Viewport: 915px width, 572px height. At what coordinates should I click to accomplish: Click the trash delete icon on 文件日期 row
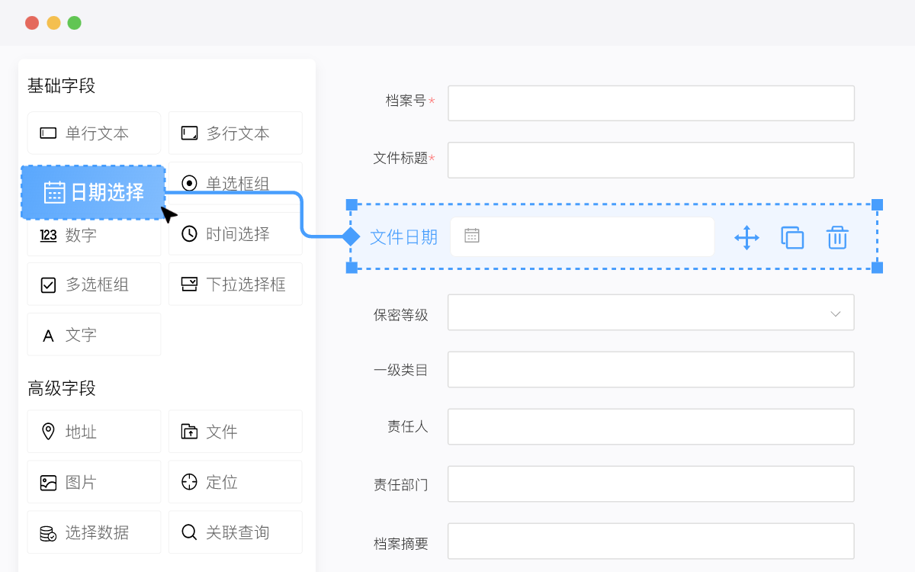tap(837, 237)
